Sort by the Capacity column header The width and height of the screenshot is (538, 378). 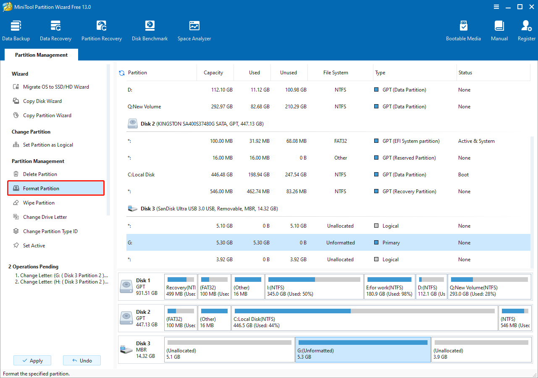click(213, 73)
